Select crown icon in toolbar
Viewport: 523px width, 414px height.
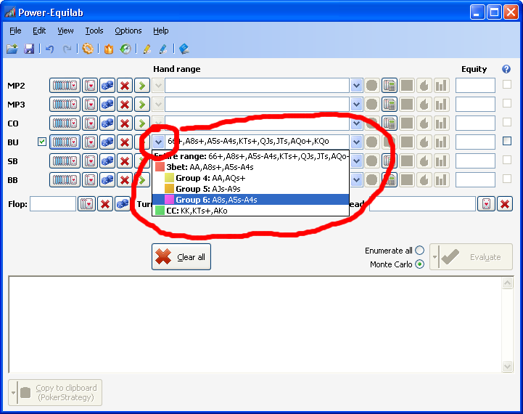109,49
